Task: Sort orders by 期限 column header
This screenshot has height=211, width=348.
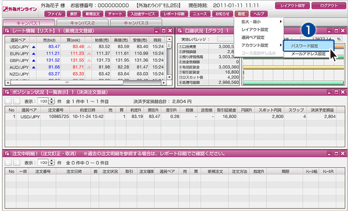Action: click(x=285, y=171)
